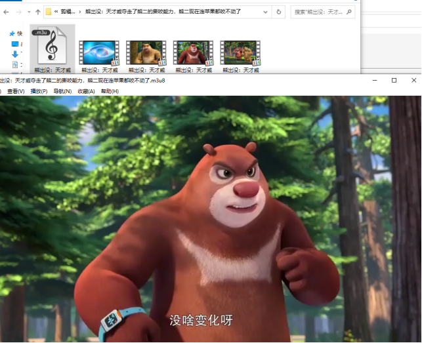Open the 查看(V) menu

click(x=16, y=91)
